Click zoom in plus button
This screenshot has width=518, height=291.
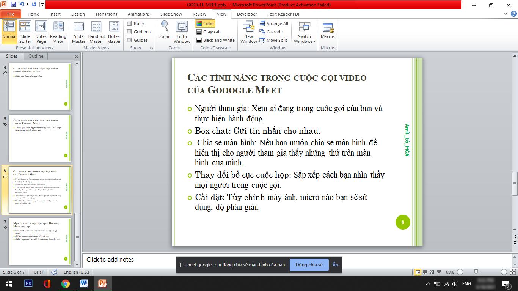(x=504, y=272)
